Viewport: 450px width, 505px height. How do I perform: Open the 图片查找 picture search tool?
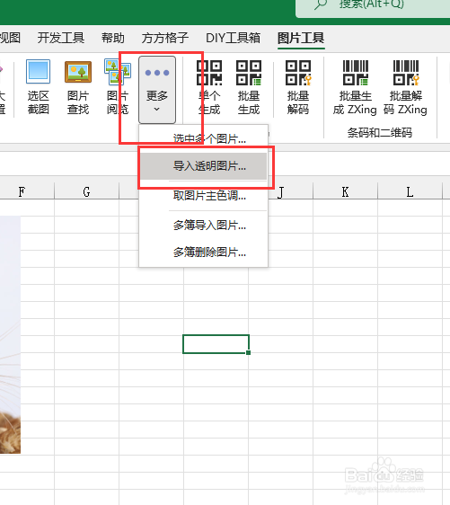(x=78, y=87)
